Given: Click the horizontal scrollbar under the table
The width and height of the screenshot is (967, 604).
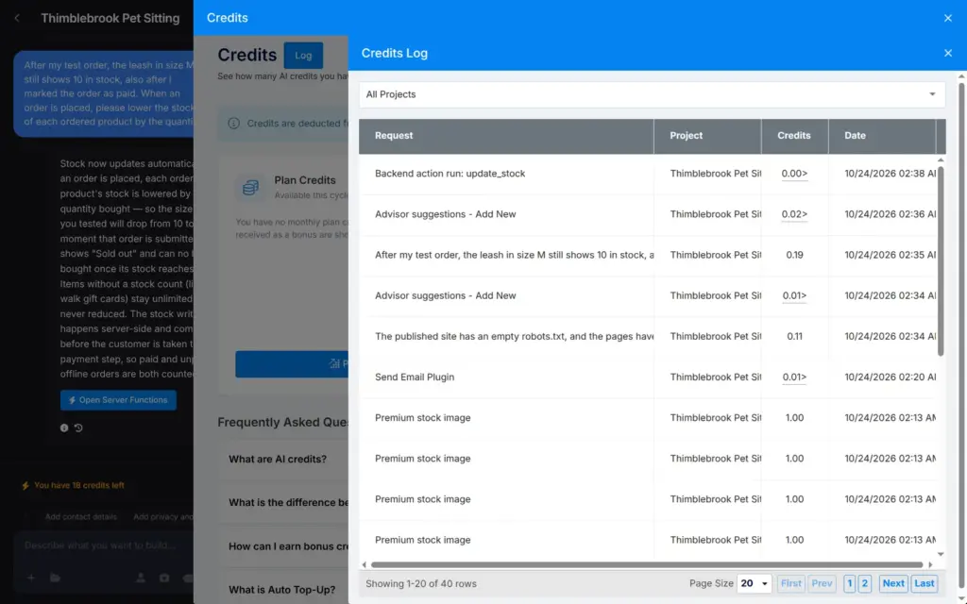Looking at the screenshot, I should [x=647, y=564].
